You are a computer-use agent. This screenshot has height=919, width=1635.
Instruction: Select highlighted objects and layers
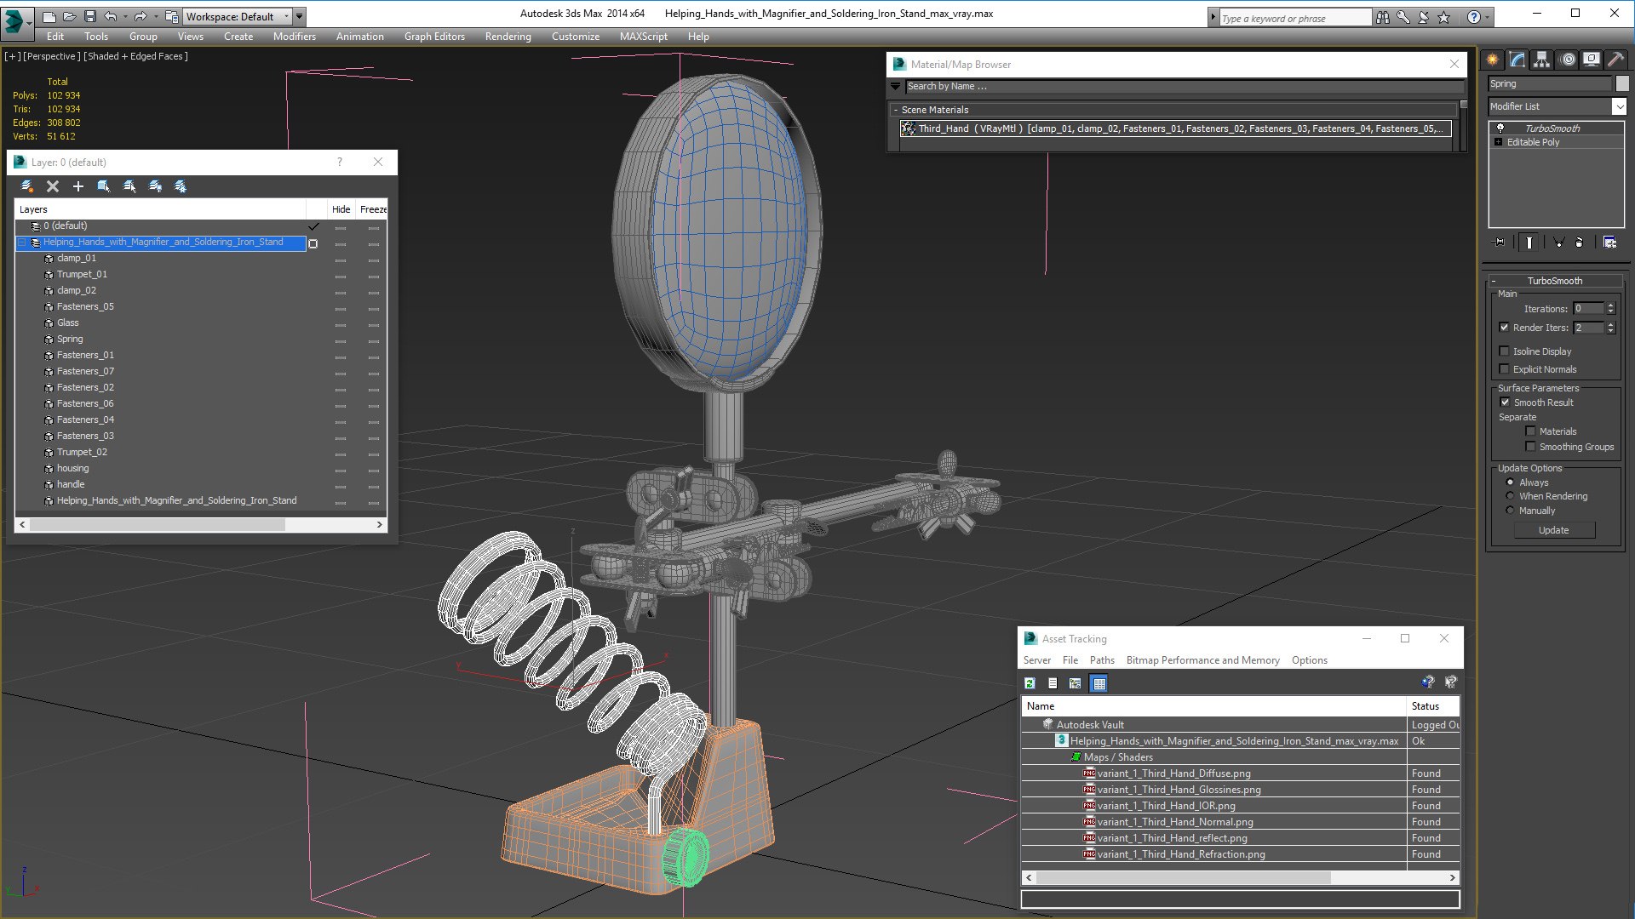point(104,186)
